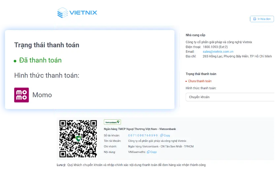This screenshot has height=173, width=276.
Task: Click the Momo wallet logo icon
Action: coord(21,95)
